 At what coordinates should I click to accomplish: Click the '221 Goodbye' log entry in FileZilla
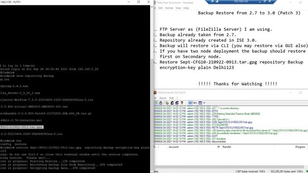190,139
